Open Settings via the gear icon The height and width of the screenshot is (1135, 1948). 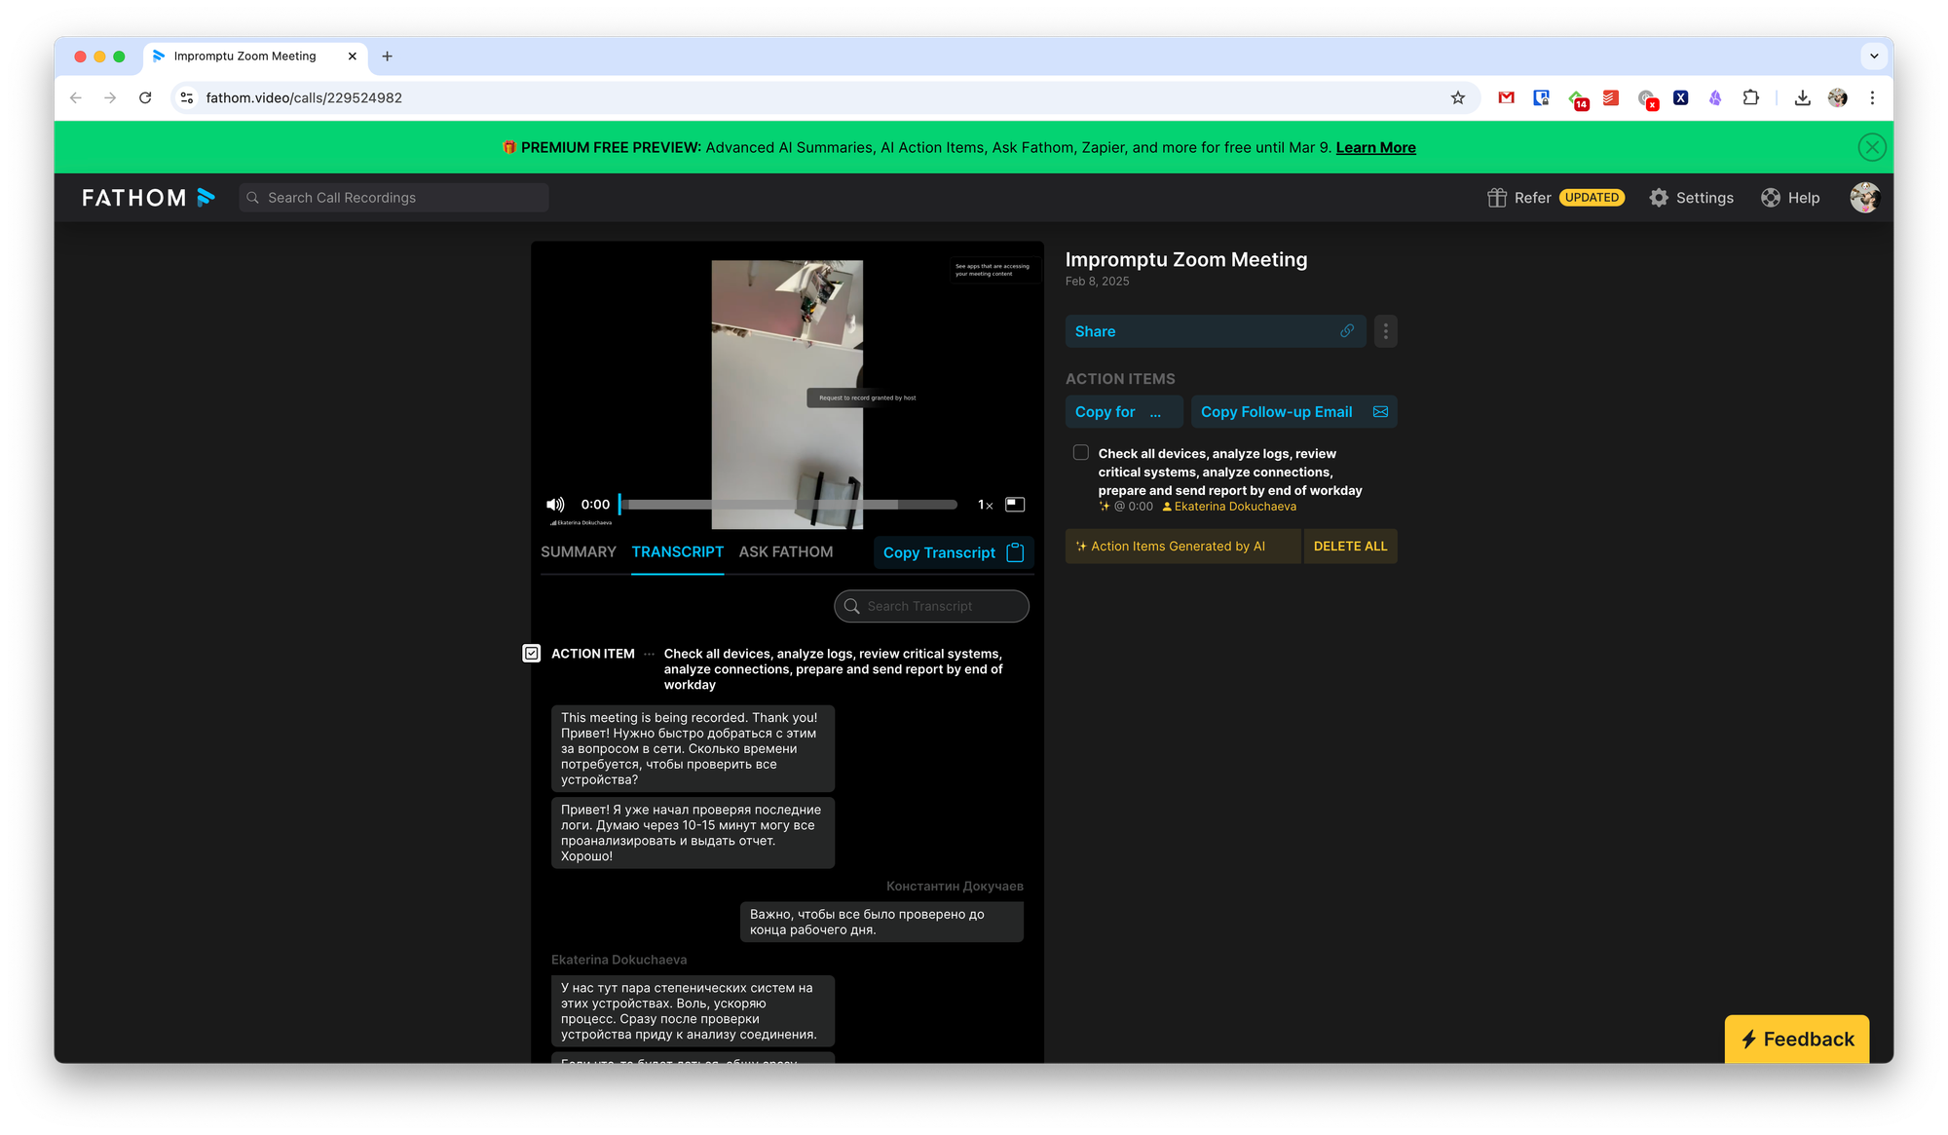1659,198
